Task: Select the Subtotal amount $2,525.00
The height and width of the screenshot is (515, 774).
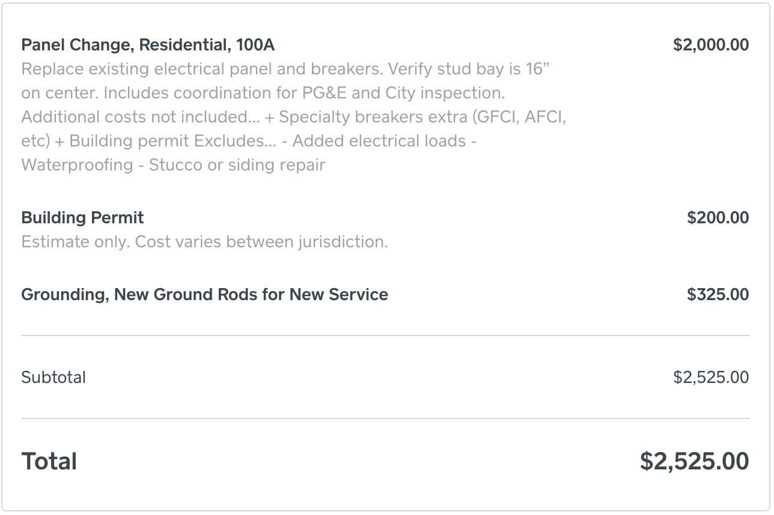Action: click(x=711, y=378)
